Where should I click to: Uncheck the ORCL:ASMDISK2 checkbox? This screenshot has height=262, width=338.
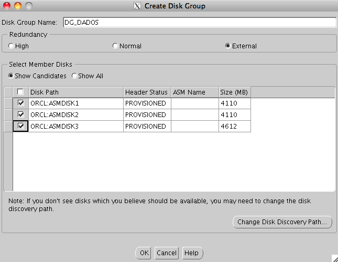tap(20, 114)
